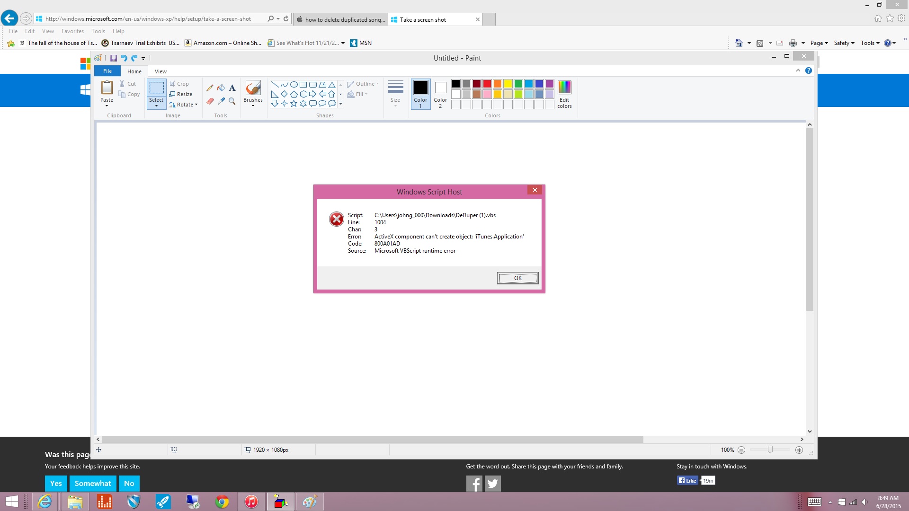909x511 pixels.
Task: Choose the Eraser tool
Action: 210,101
